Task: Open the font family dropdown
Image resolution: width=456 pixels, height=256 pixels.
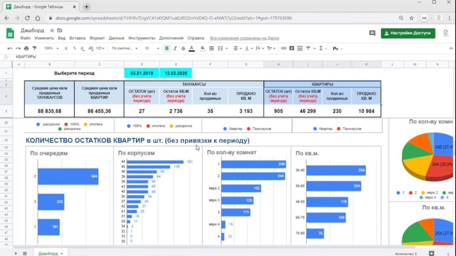Action: tap(124, 48)
